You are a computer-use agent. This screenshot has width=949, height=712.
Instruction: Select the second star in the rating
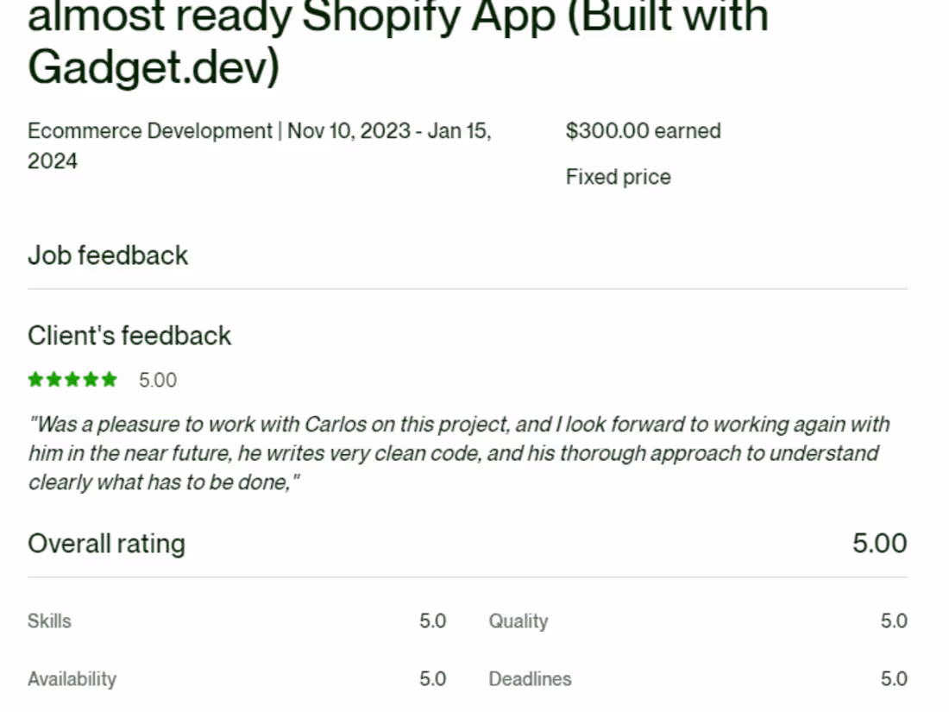tap(54, 380)
